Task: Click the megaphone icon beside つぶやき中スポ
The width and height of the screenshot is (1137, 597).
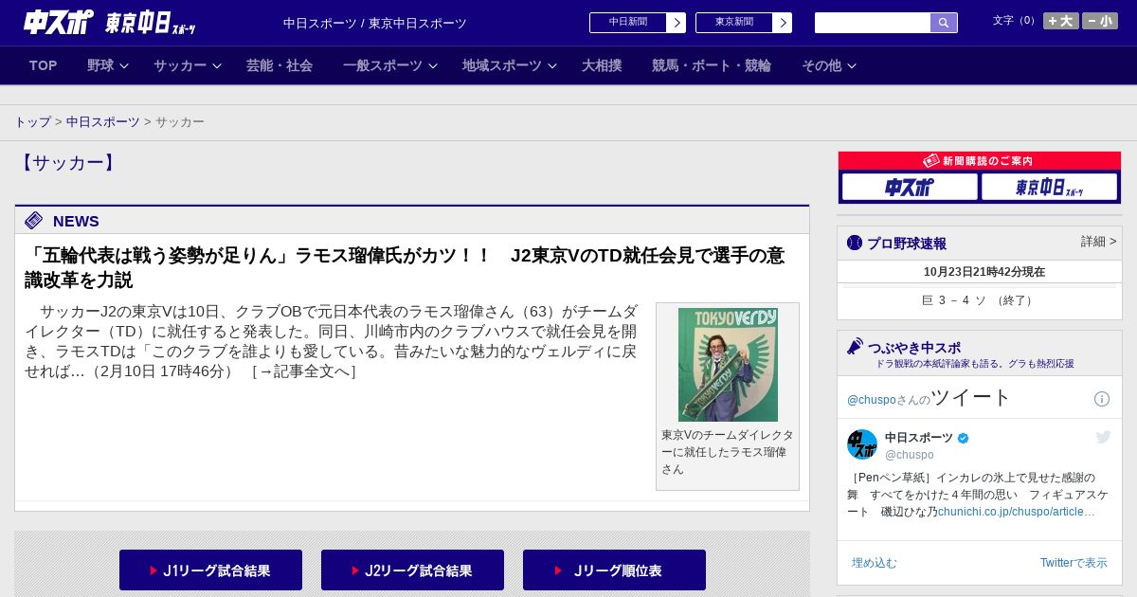Action: [x=855, y=347]
